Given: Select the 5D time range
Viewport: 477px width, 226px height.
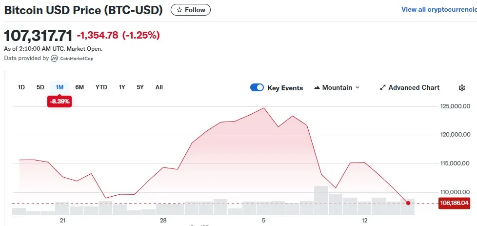Looking at the screenshot, I should 40,87.
